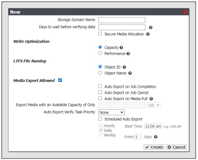Enable Auto Export on Job Completion
Image resolution: width=198 pixels, height=160 pixels.
[x=100, y=86]
